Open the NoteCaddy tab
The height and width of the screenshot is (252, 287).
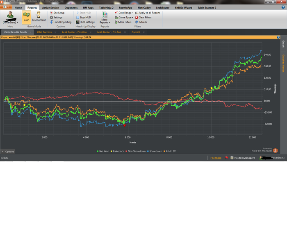tap(144, 8)
